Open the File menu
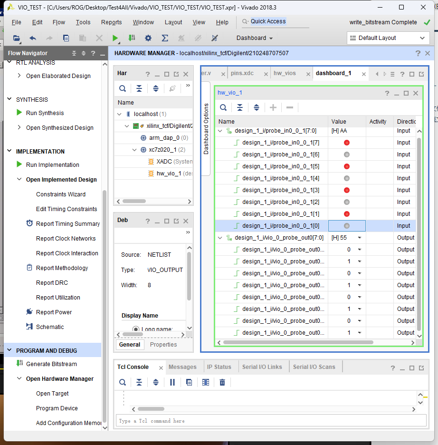Screen dimensions: 438x445 17,22
